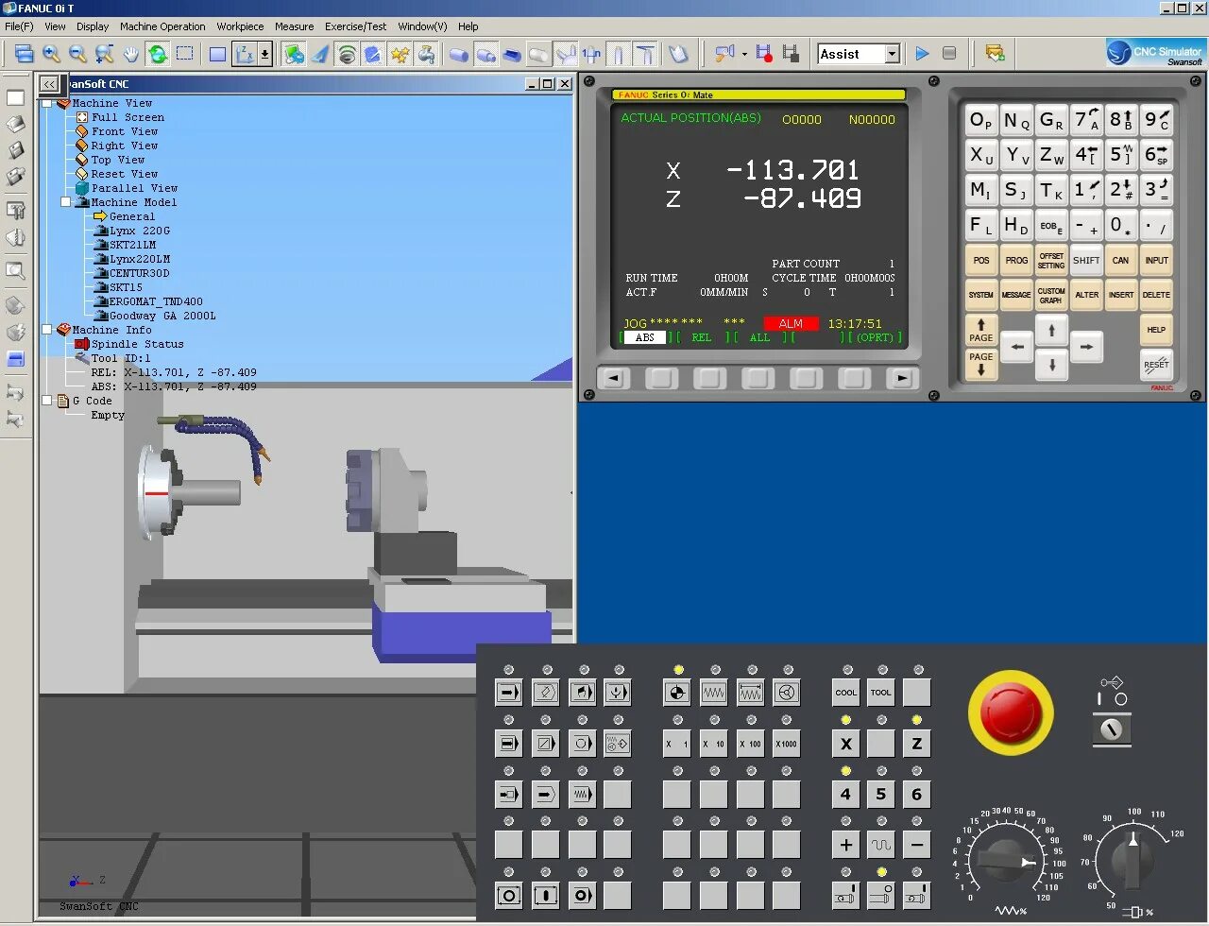Click left soft-key arrow below CNC screen
Image resolution: width=1209 pixels, height=926 pixels.
pos(613,378)
